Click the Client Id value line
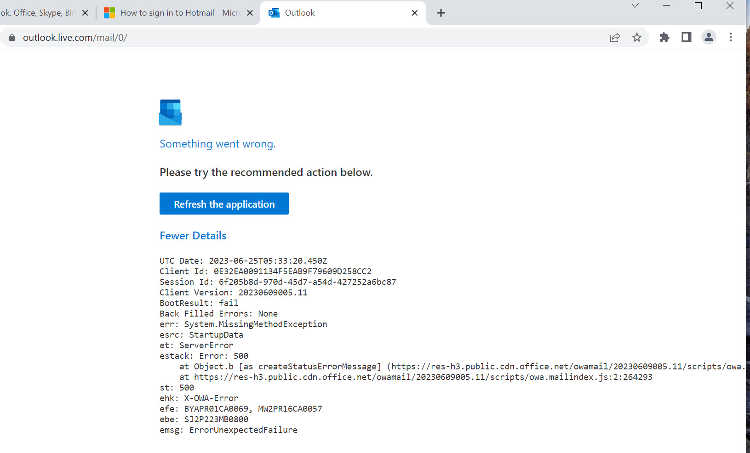The width and height of the screenshot is (750, 453). tap(265, 272)
